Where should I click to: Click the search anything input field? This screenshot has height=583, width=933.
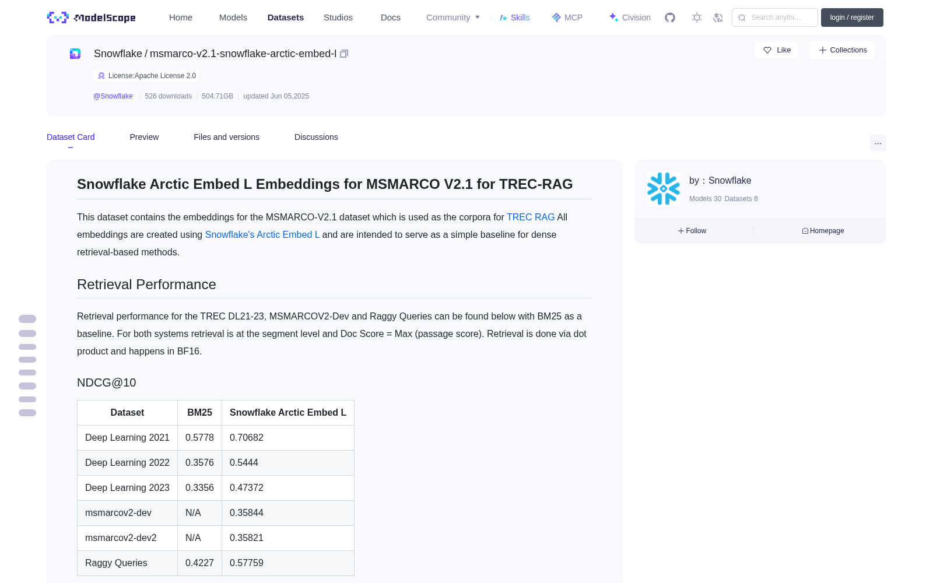tap(775, 17)
